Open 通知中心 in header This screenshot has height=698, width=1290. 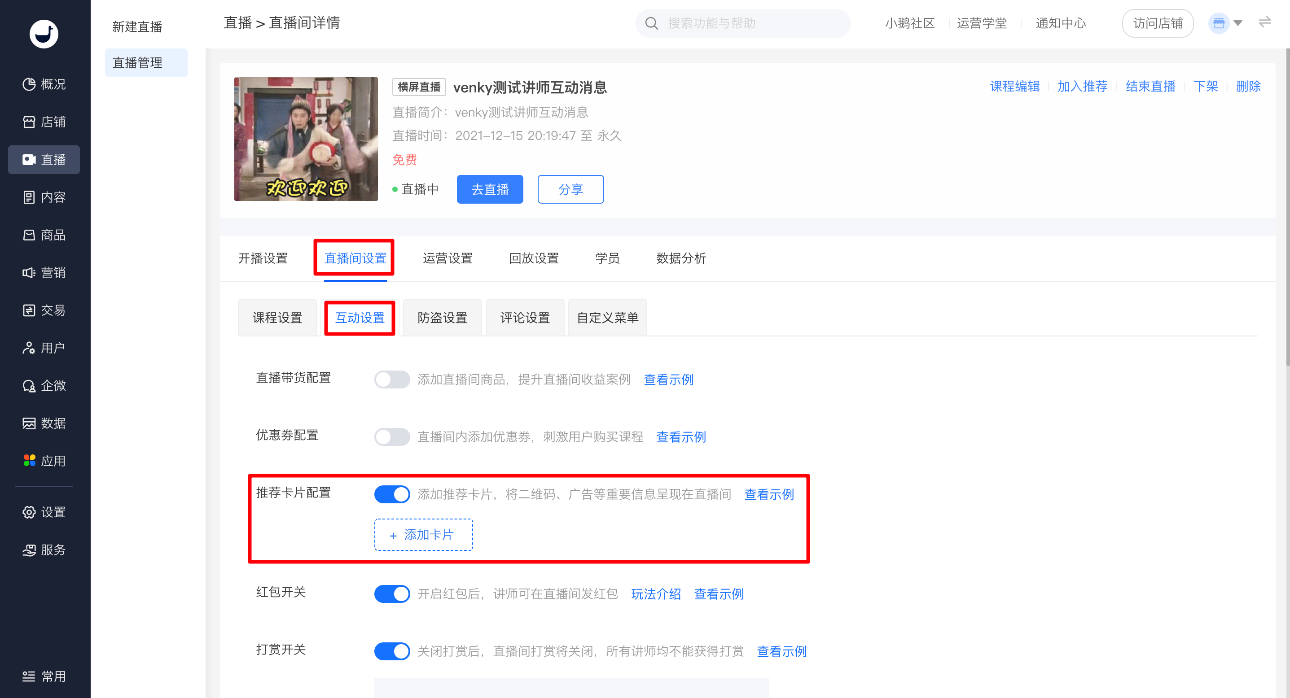1060,23
